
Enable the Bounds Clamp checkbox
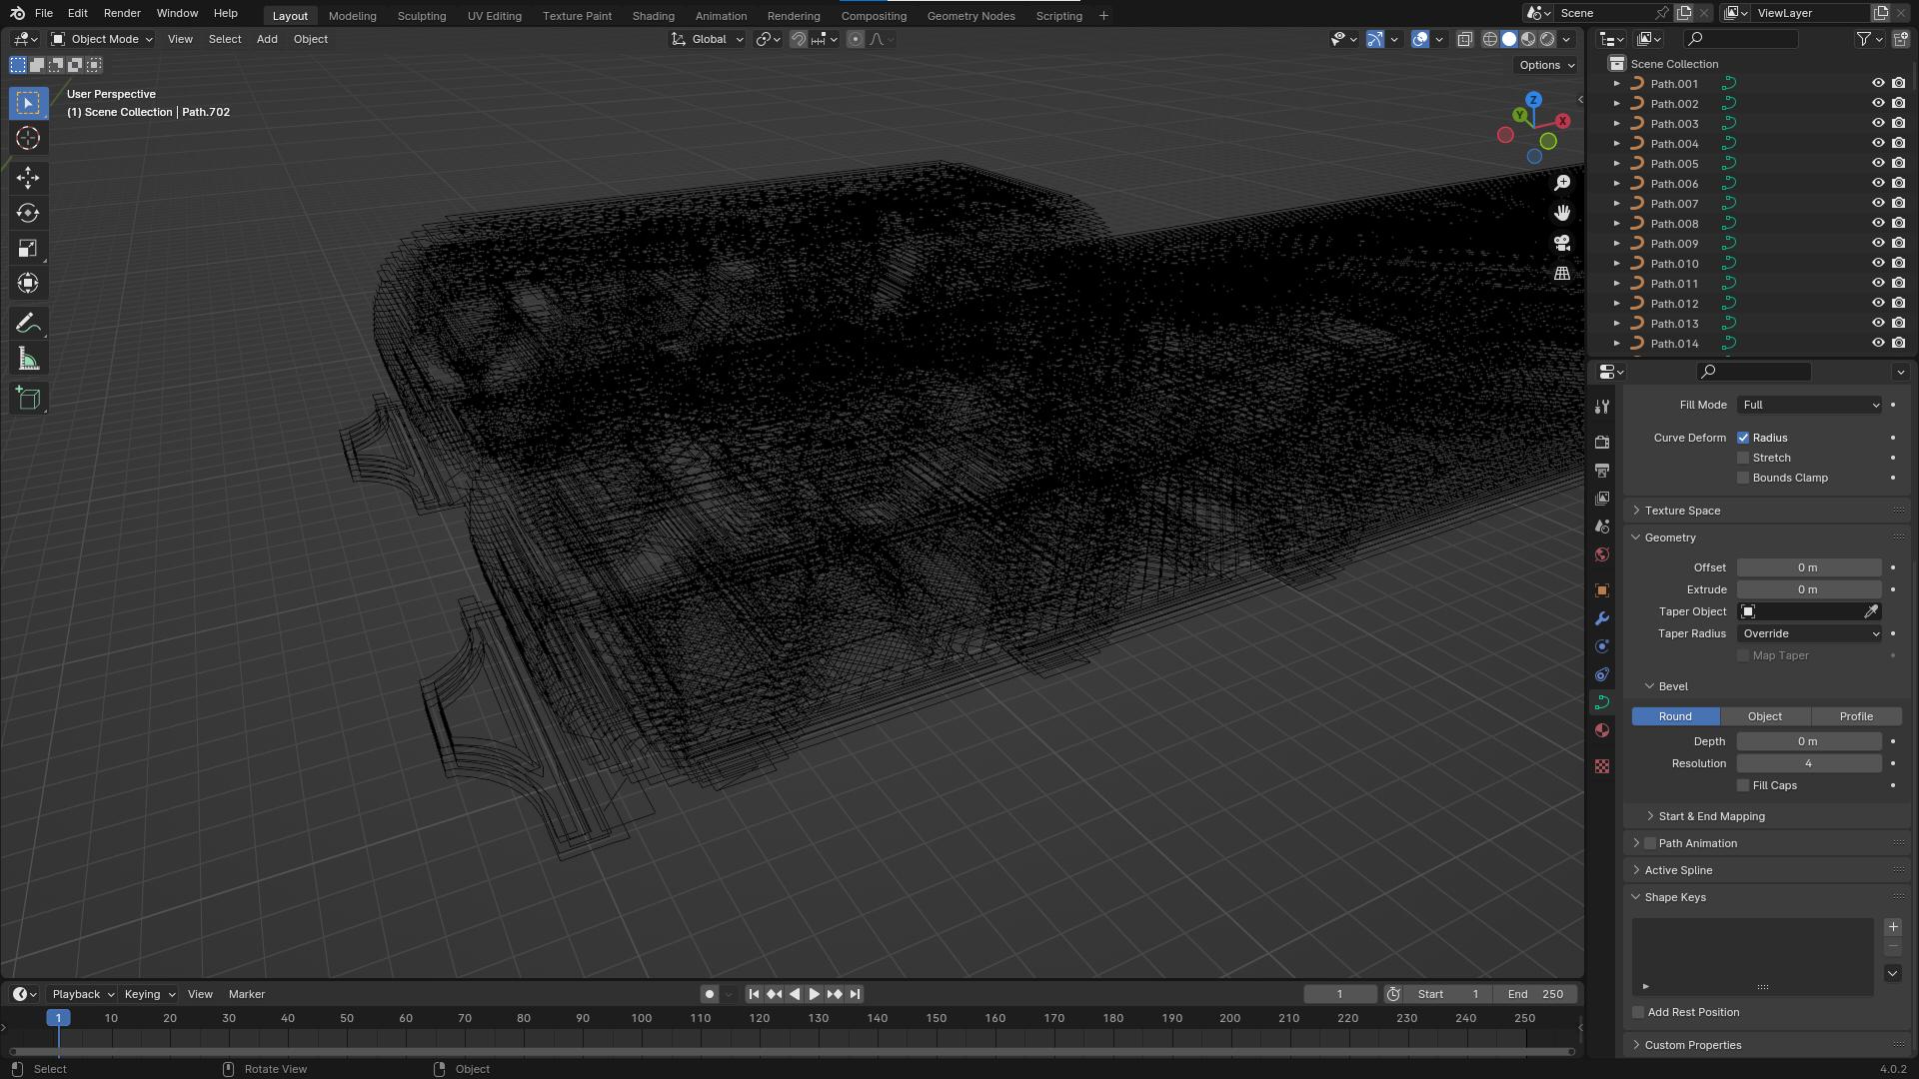[x=1743, y=478]
